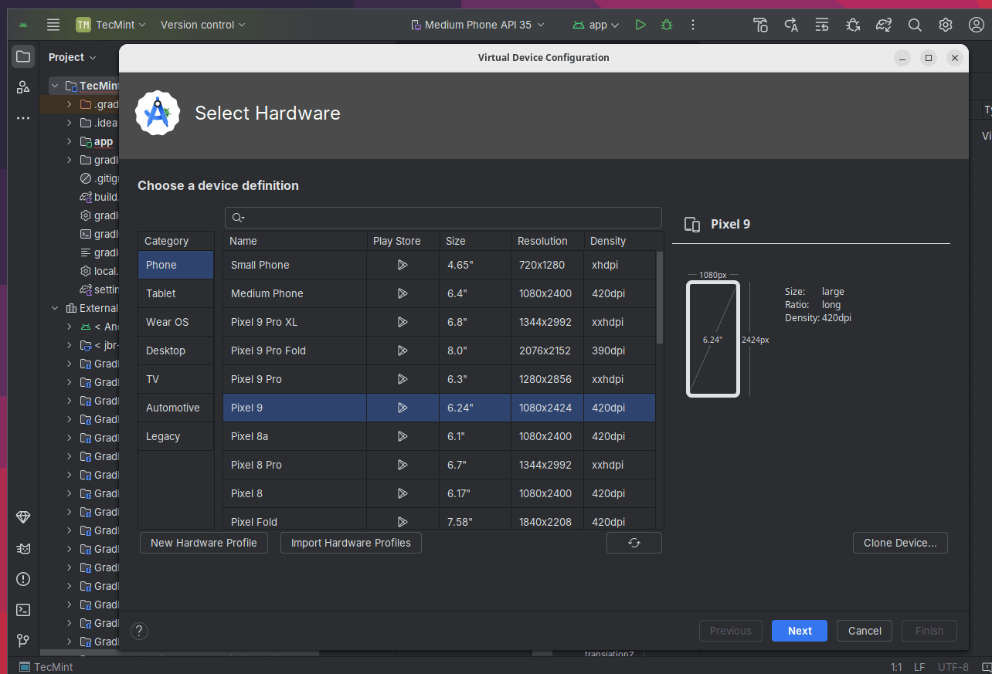Open the Version control dropdown

[x=202, y=25]
